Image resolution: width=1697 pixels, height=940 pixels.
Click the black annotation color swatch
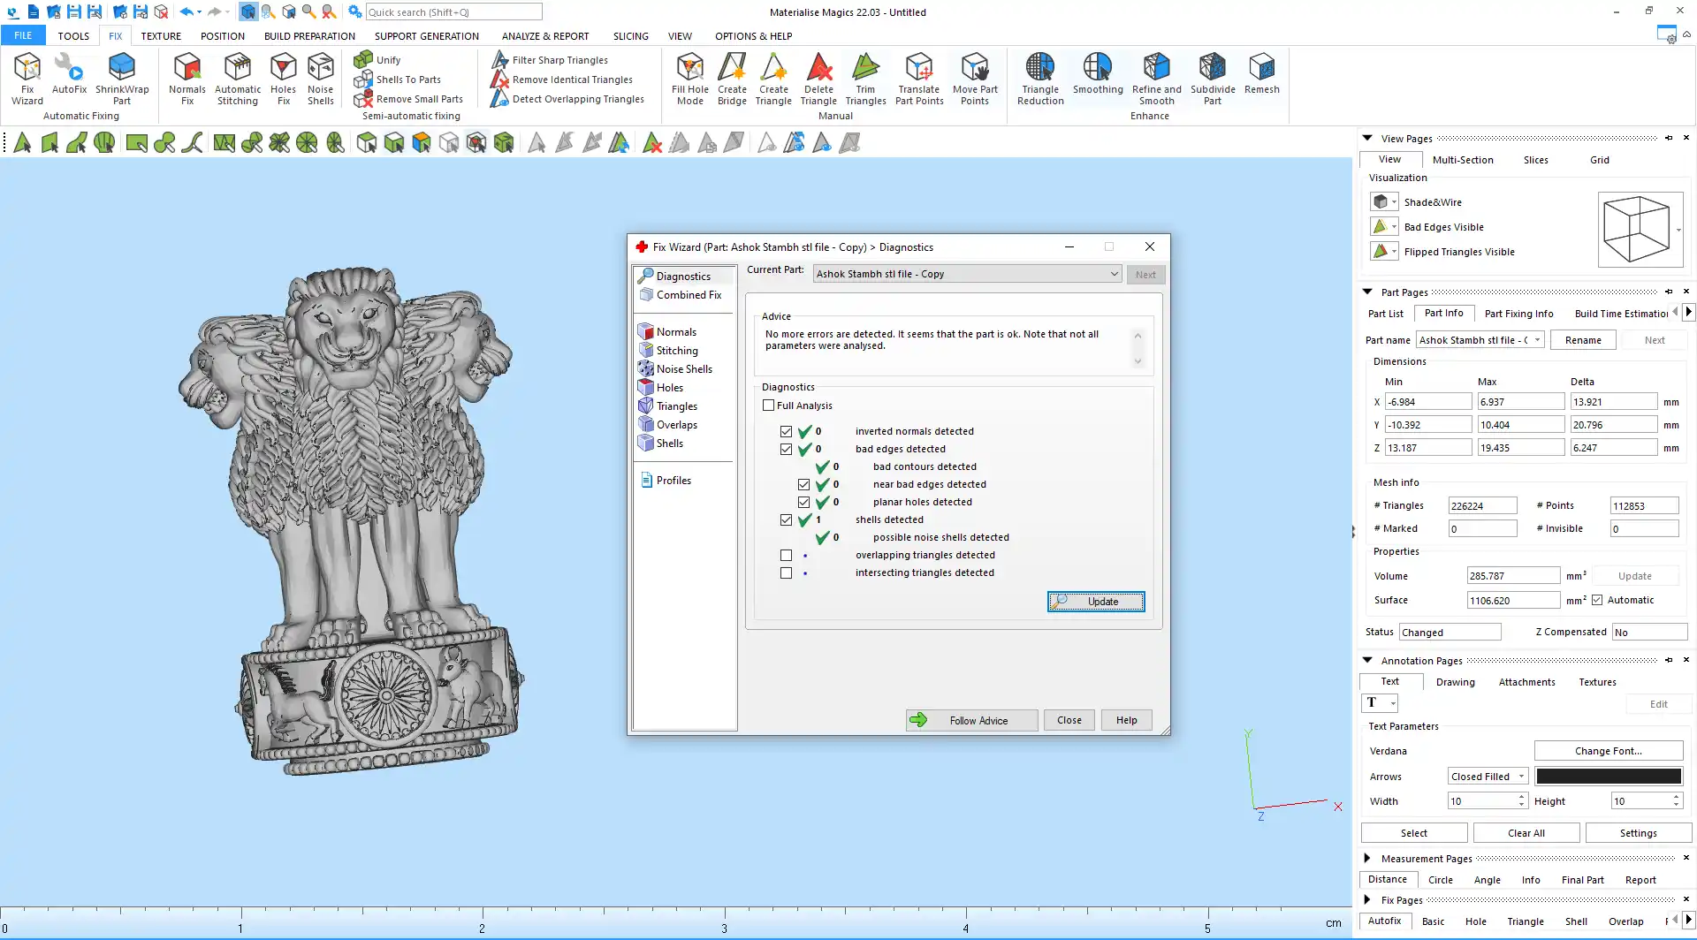(1608, 777)
